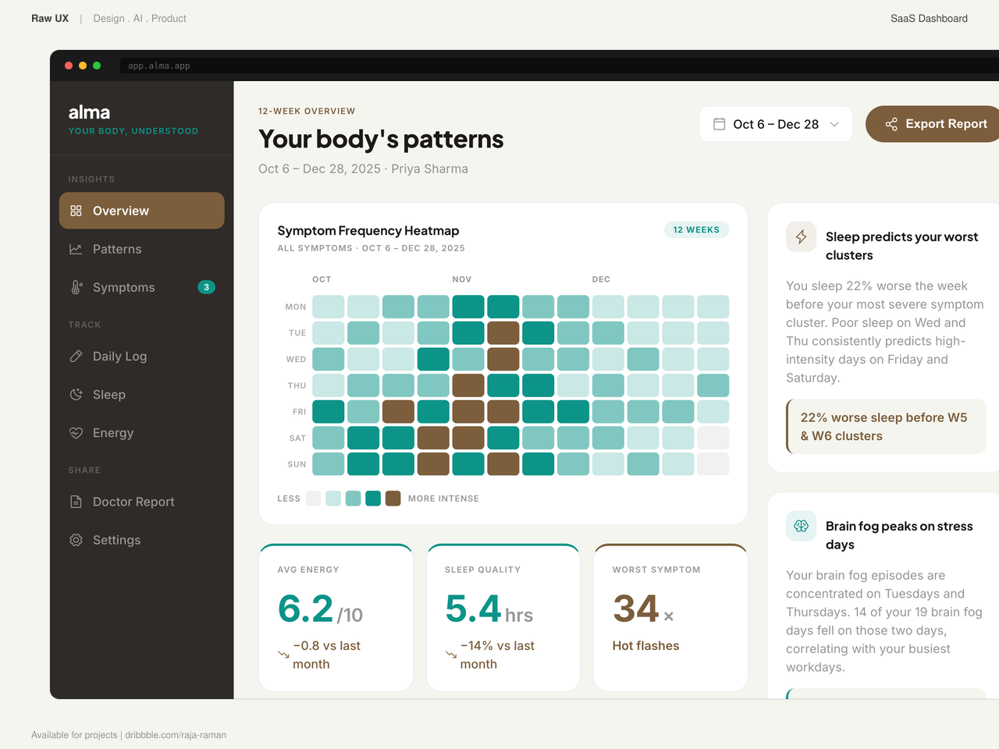The width and height of the screenshot is (999, 749).
Task: Click the first Monday heatmap cell
Action: (329, 307)
